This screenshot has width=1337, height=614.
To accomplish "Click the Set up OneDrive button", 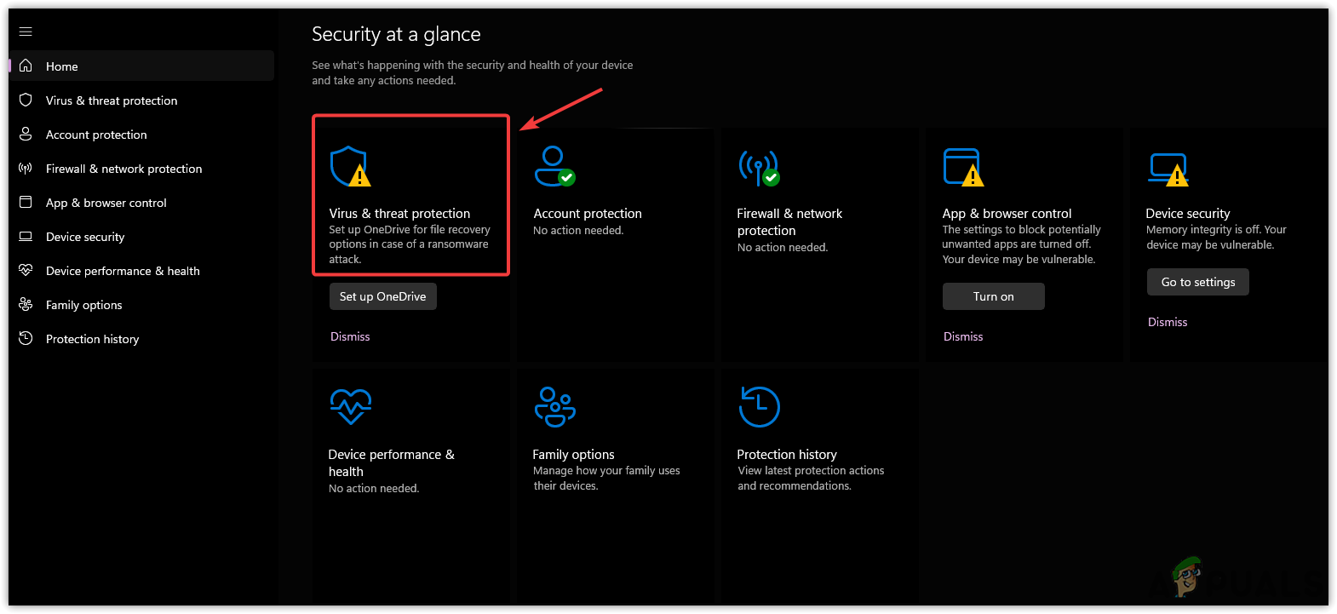I will [x=382, y=296].
